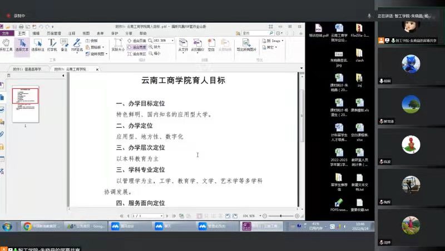Select the 选择文本 (Select Text) tool
445x251 pixels.
coord(22,45)
